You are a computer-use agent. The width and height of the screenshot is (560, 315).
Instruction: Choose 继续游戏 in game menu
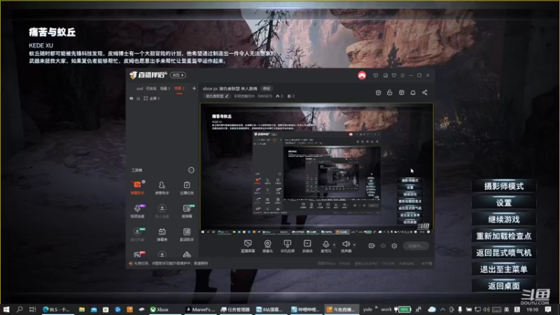503,219
